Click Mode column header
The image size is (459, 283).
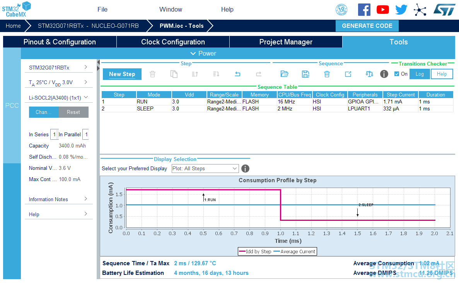coord(154,95)
